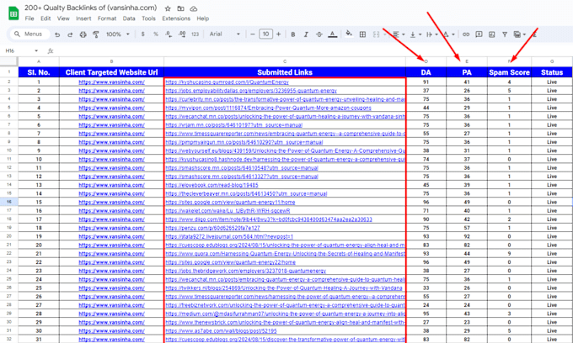Screen dimensions: 573x343
Task: Open the www.quora.com Harnessing-Quantum-Energy link
Action: 285,254
